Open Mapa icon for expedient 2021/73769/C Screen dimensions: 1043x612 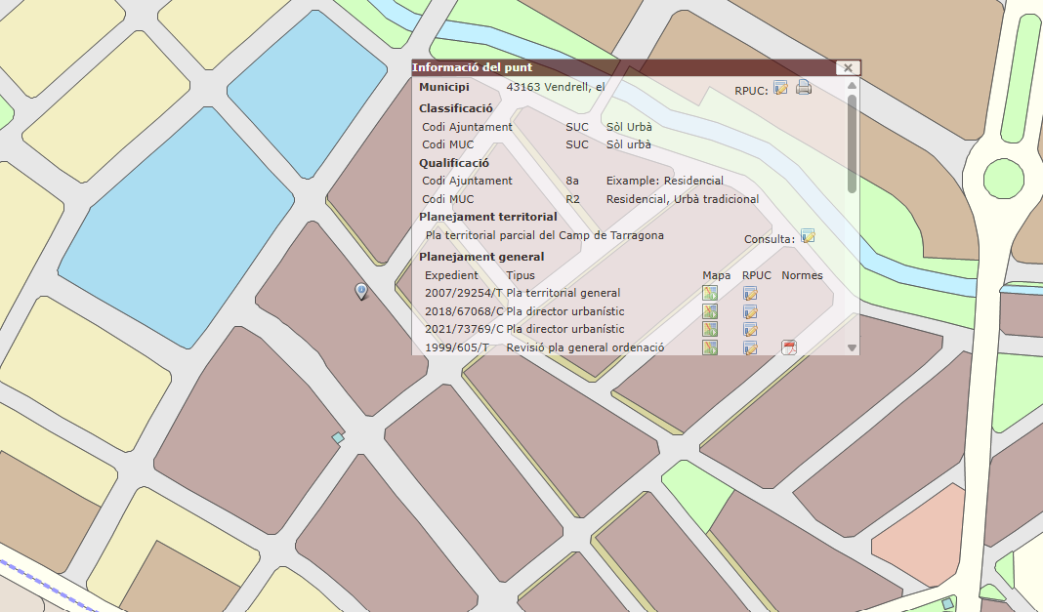point(710,329)
